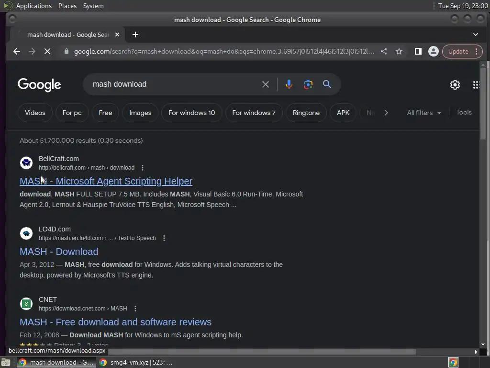Open the Tools option

[x=464, y=112]
